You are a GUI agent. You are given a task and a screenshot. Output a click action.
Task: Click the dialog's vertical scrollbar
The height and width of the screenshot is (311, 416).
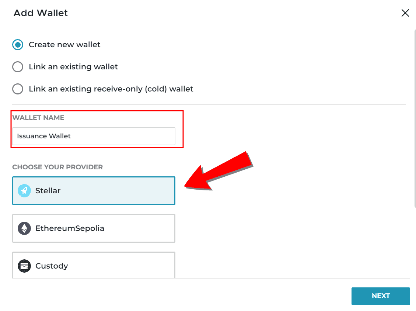coord(415,118)
